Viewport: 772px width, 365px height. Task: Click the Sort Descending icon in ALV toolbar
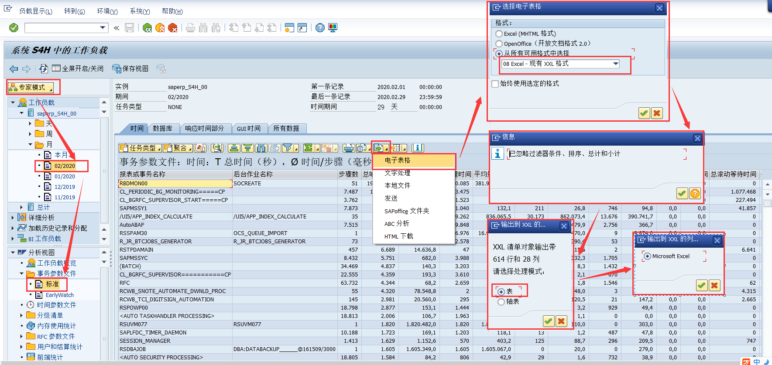[247, 148]
